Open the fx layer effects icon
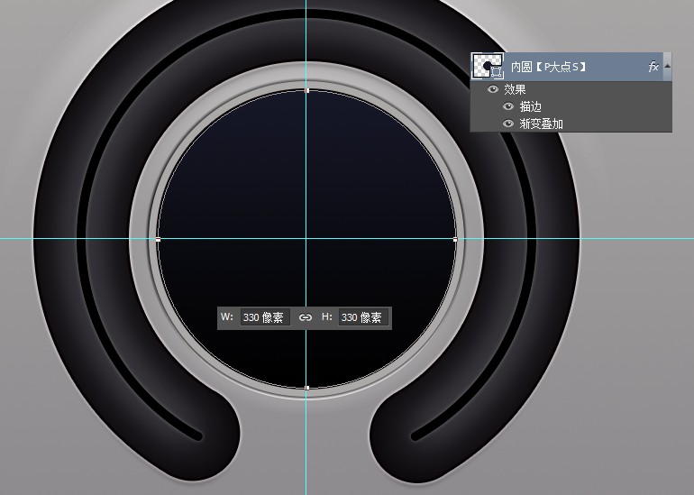 pos(653,67)
